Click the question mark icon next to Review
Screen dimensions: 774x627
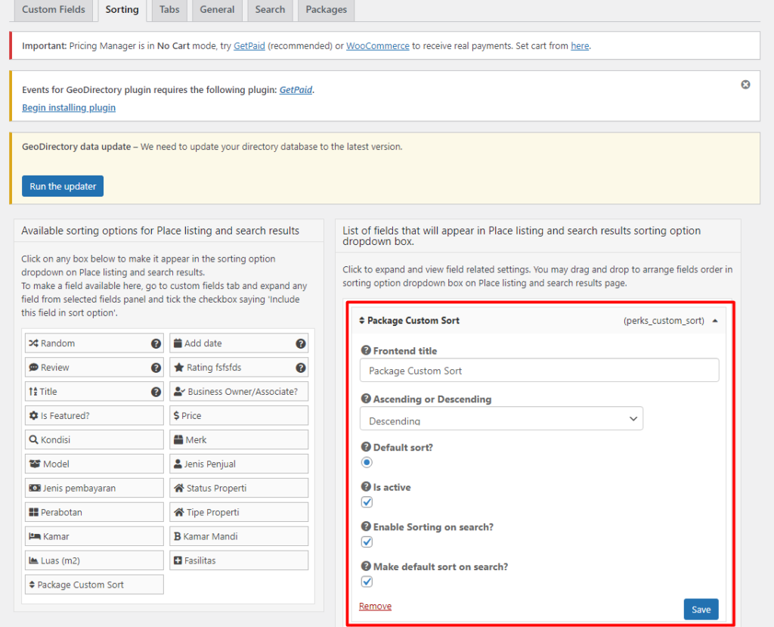click(156, 368)
